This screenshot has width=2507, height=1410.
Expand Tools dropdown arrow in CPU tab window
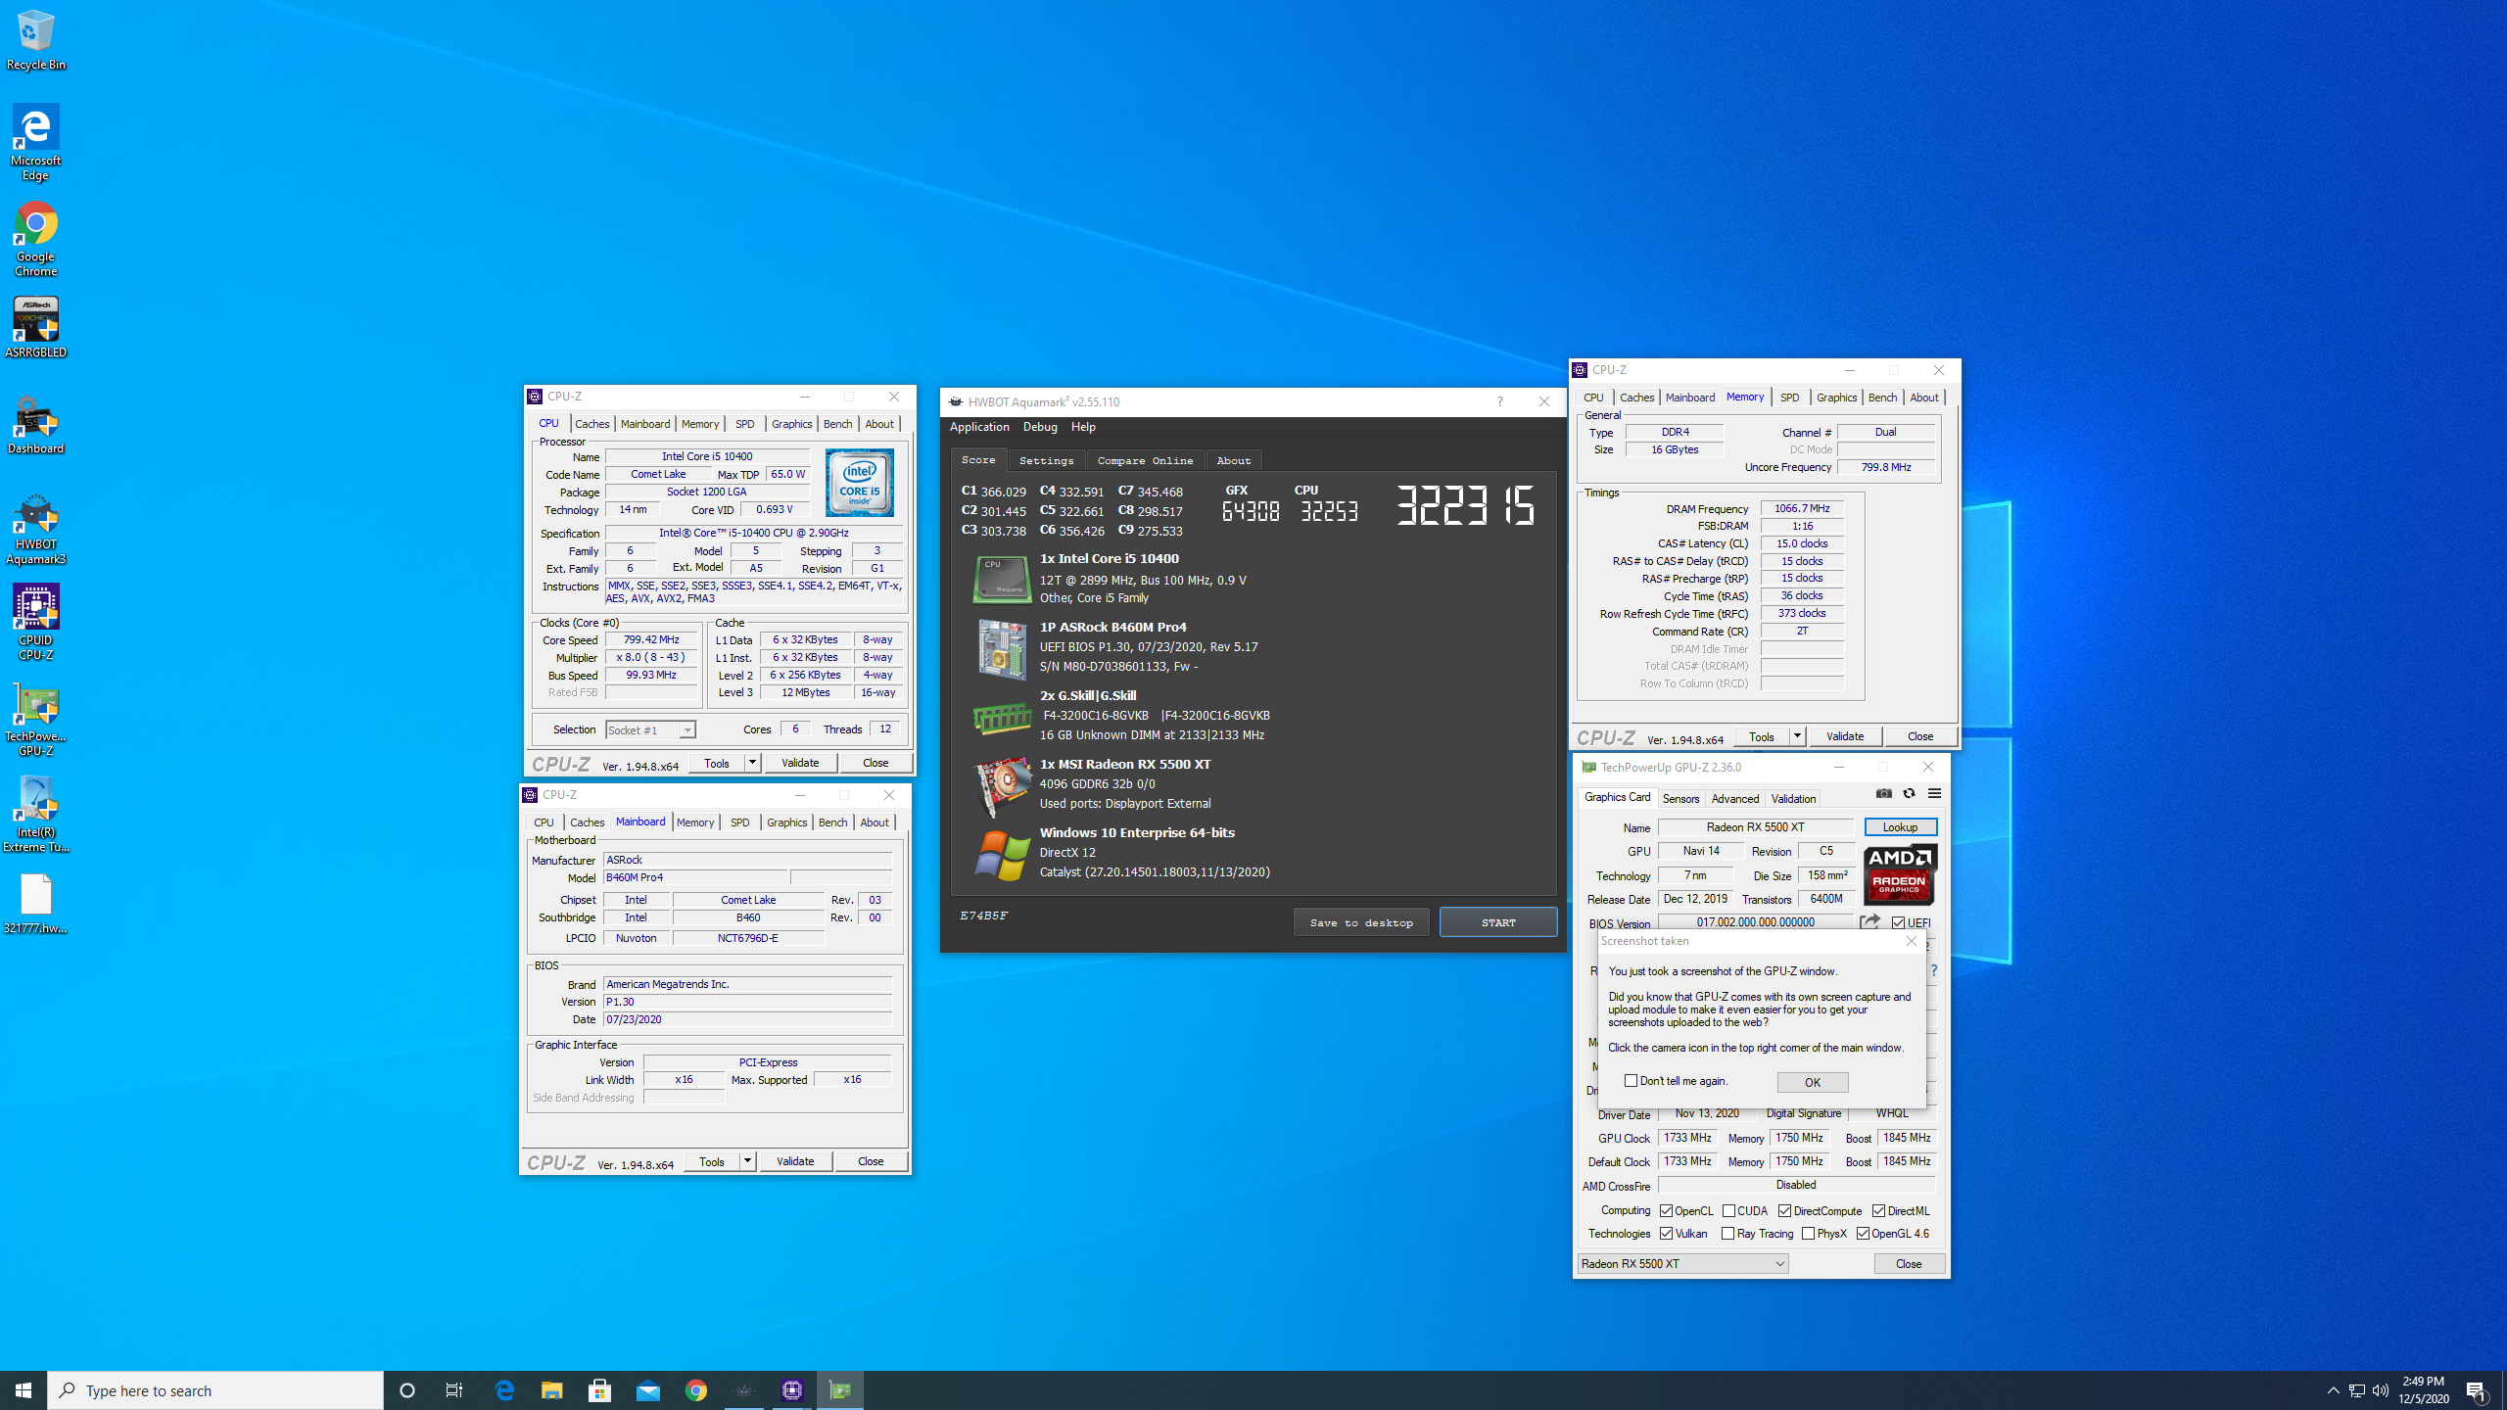click(x=752, y=763)
